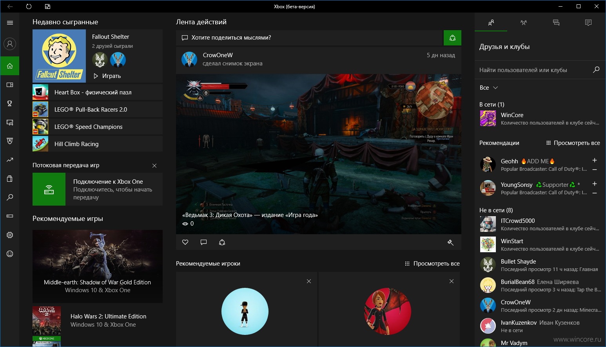Open Bullet Shayde friend entry
The height and width of the screenshot is (347, 606).
(540, 265)
